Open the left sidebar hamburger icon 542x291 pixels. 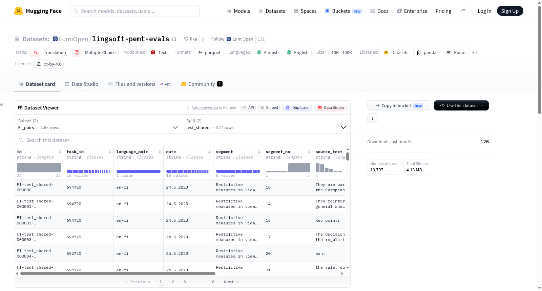click(x=1, y=104)
